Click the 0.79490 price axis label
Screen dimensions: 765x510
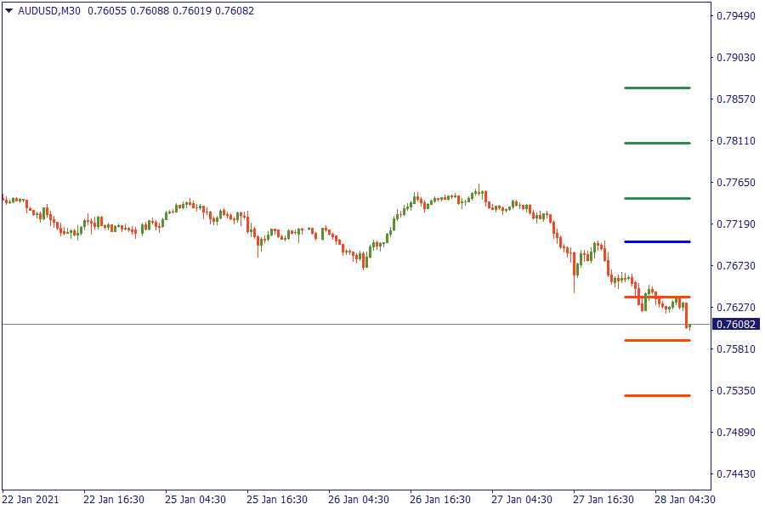click(736, 16)
